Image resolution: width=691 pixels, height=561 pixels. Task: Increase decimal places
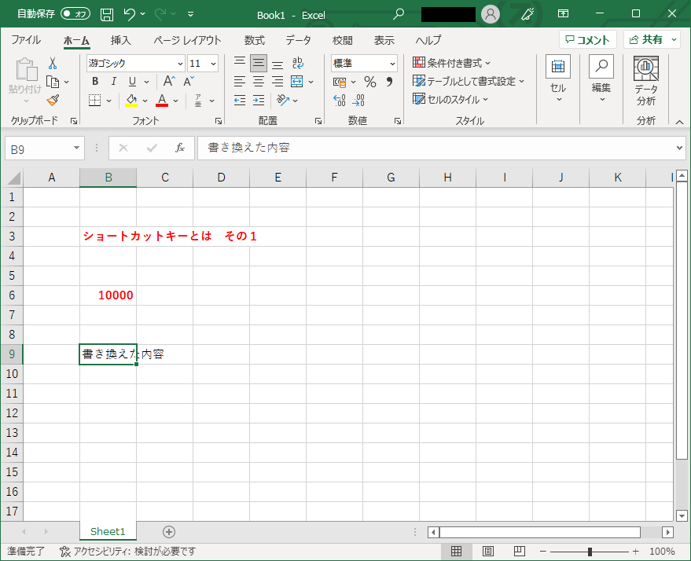click(340, 101)
